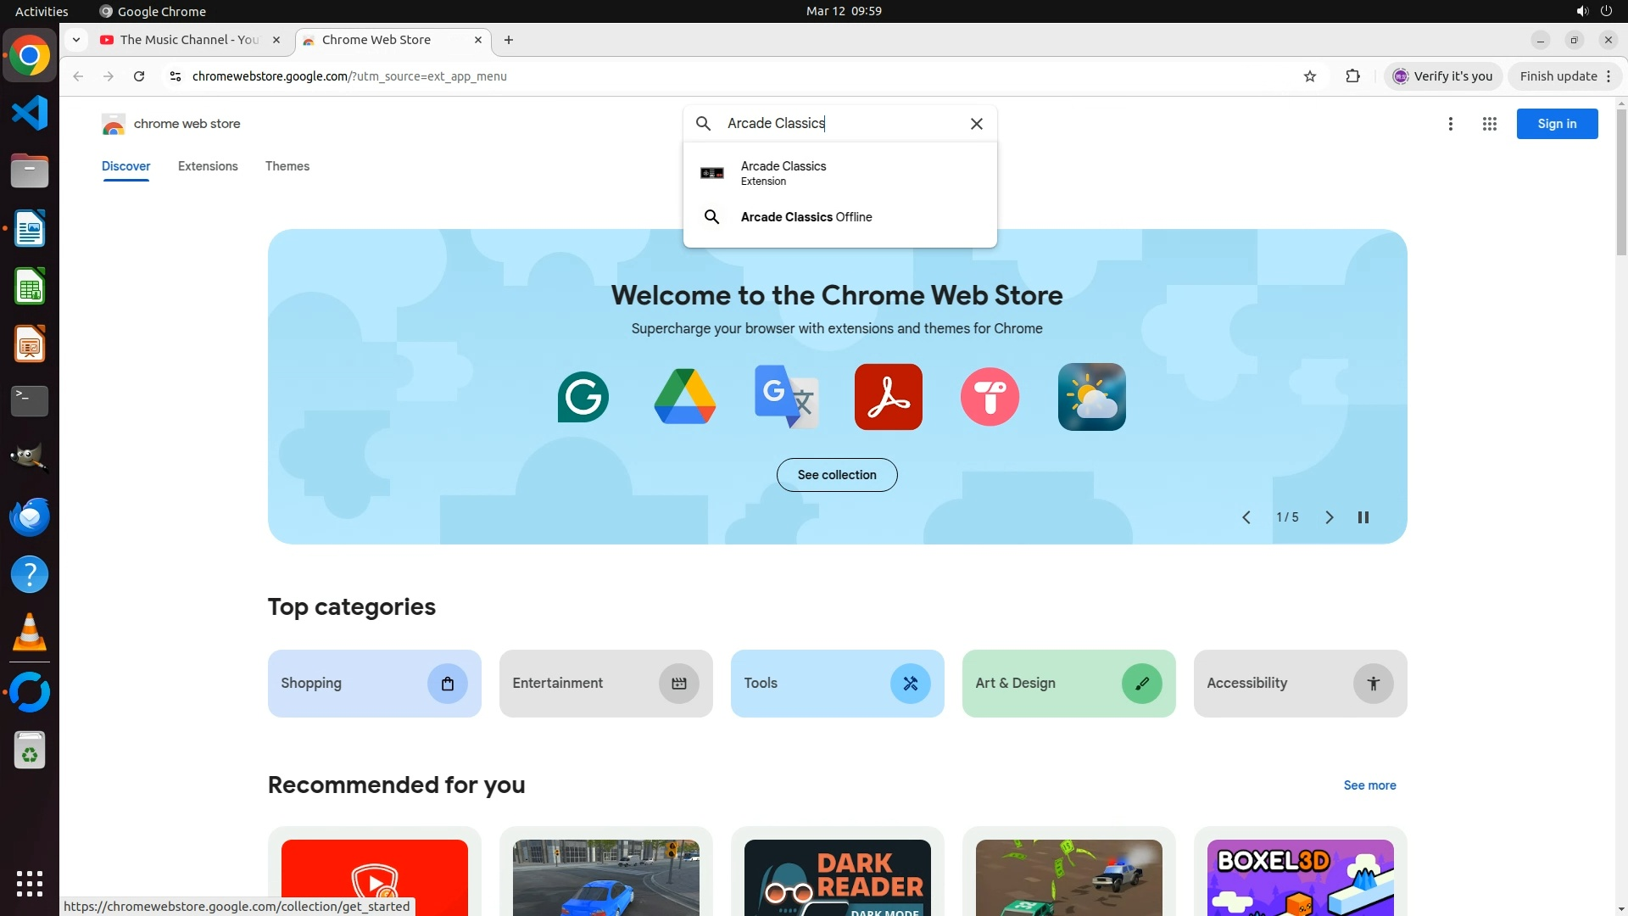Open VLC from the dock

(x=30, y=633)
